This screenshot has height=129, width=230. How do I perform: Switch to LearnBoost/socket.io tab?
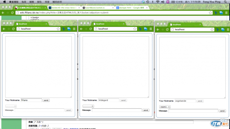click(98, 8)
